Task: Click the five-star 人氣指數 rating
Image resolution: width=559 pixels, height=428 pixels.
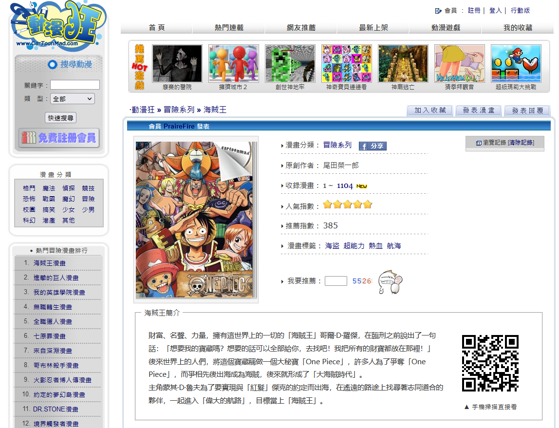Action: click(347, 205)
